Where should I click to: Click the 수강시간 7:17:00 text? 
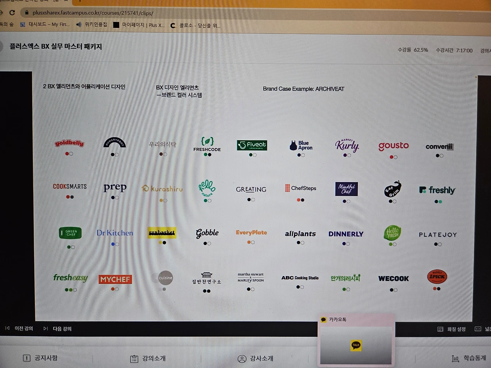pyautogui.click(x=454, y=50)
